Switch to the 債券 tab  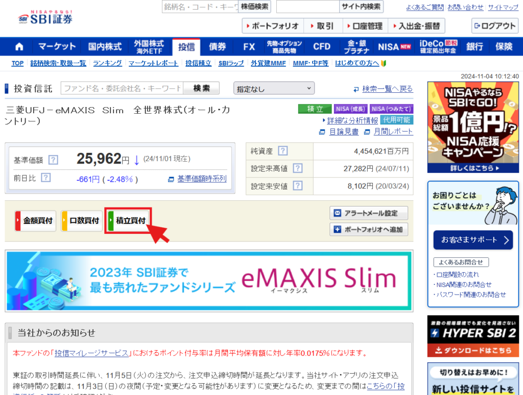point(217,46)
